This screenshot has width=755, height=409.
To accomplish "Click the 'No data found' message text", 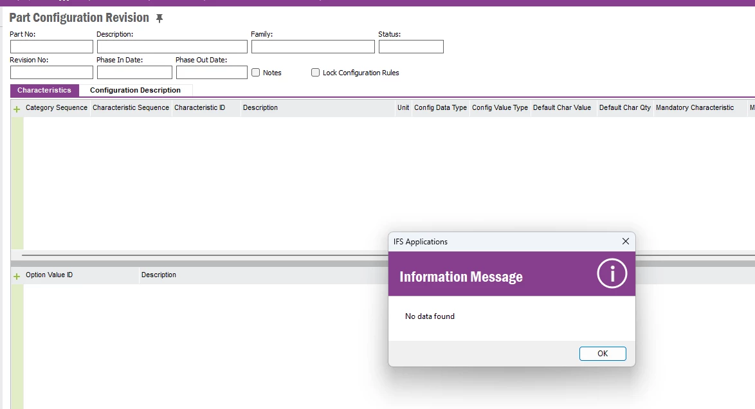I will click(430, 316).
